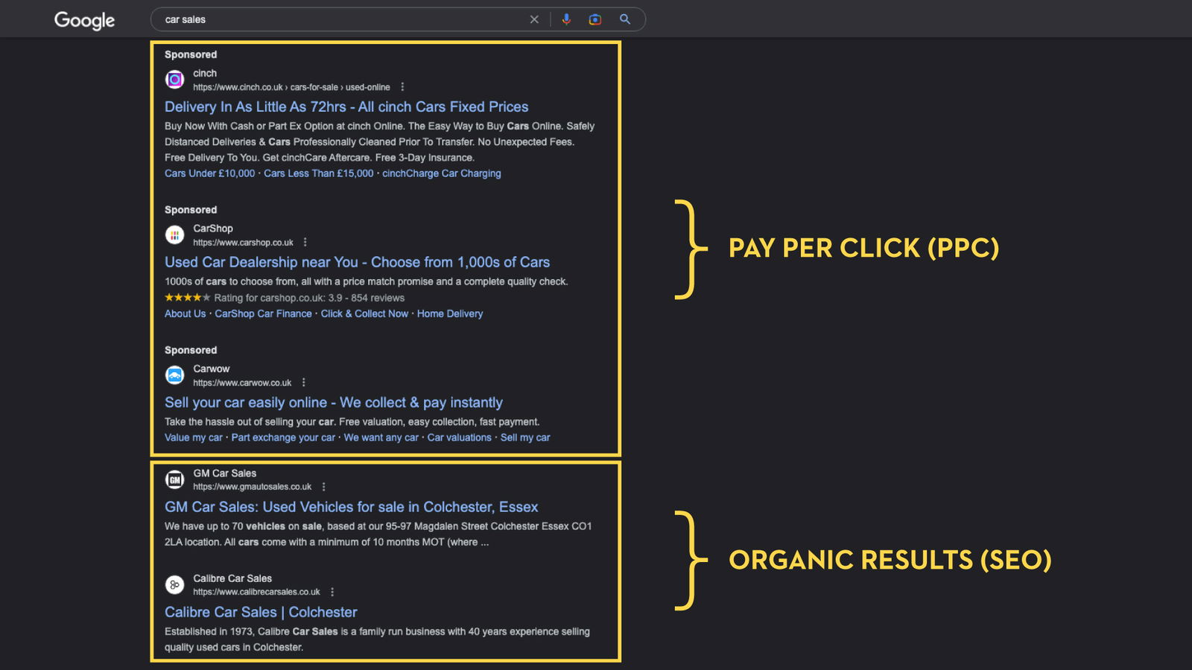Image resolution: width=1192 pixels, height=670 pixels.
Task: Click the CarShop site favicon
Action: tap(174, 235)
